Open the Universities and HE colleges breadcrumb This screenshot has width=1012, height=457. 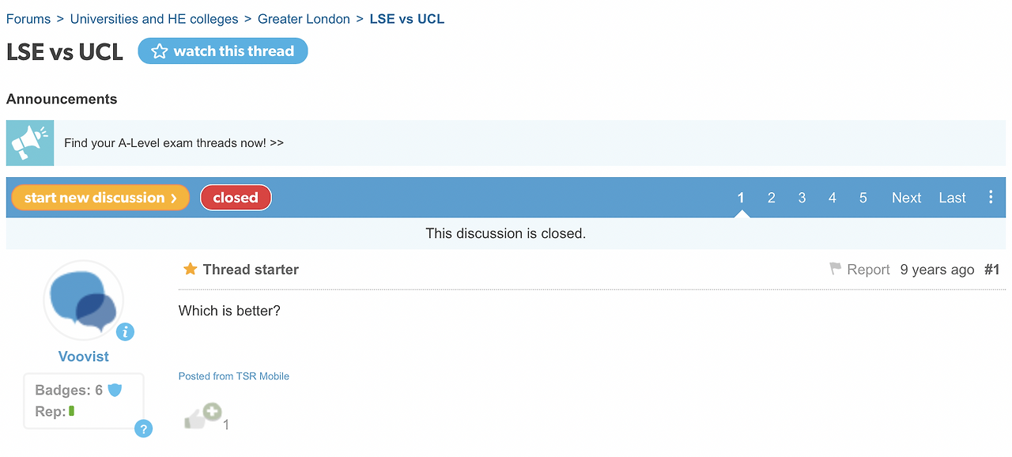(154, 19)
